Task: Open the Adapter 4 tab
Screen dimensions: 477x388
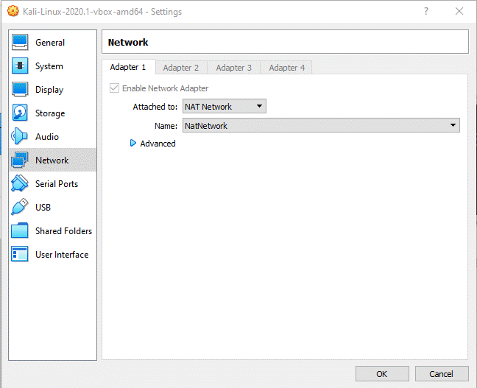Action: tap(286, 68)
